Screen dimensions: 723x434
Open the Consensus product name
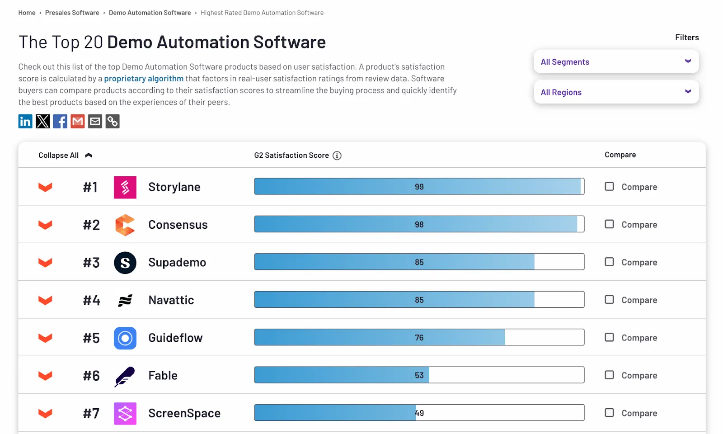(x=178, y=225)
